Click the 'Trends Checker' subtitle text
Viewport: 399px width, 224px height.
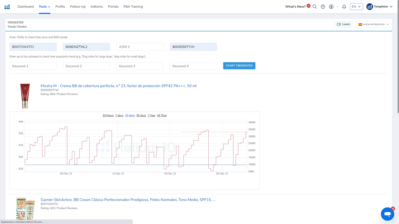click(17, 27)
